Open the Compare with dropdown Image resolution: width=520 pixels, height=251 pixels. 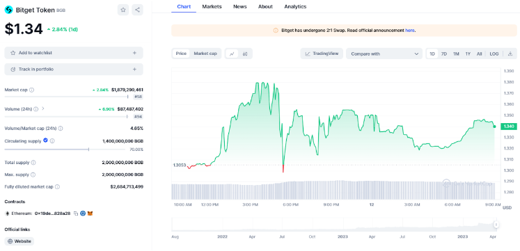tap(384, 54)
